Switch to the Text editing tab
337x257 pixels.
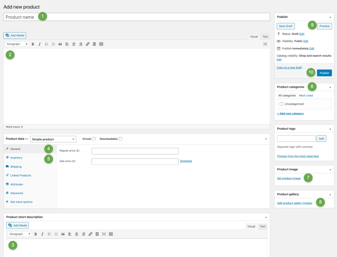tap(265, 37)
